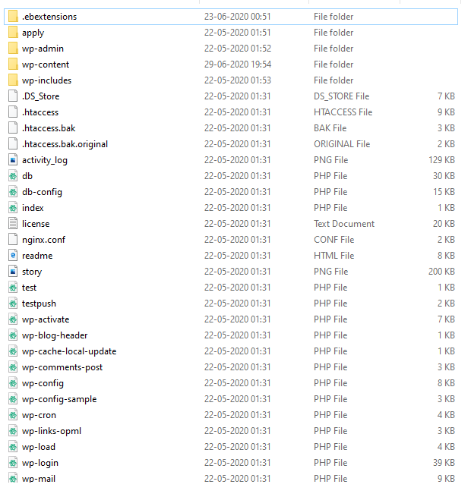Select the file name apply
This screenshot has height=497, width=471.
[33, 33]
